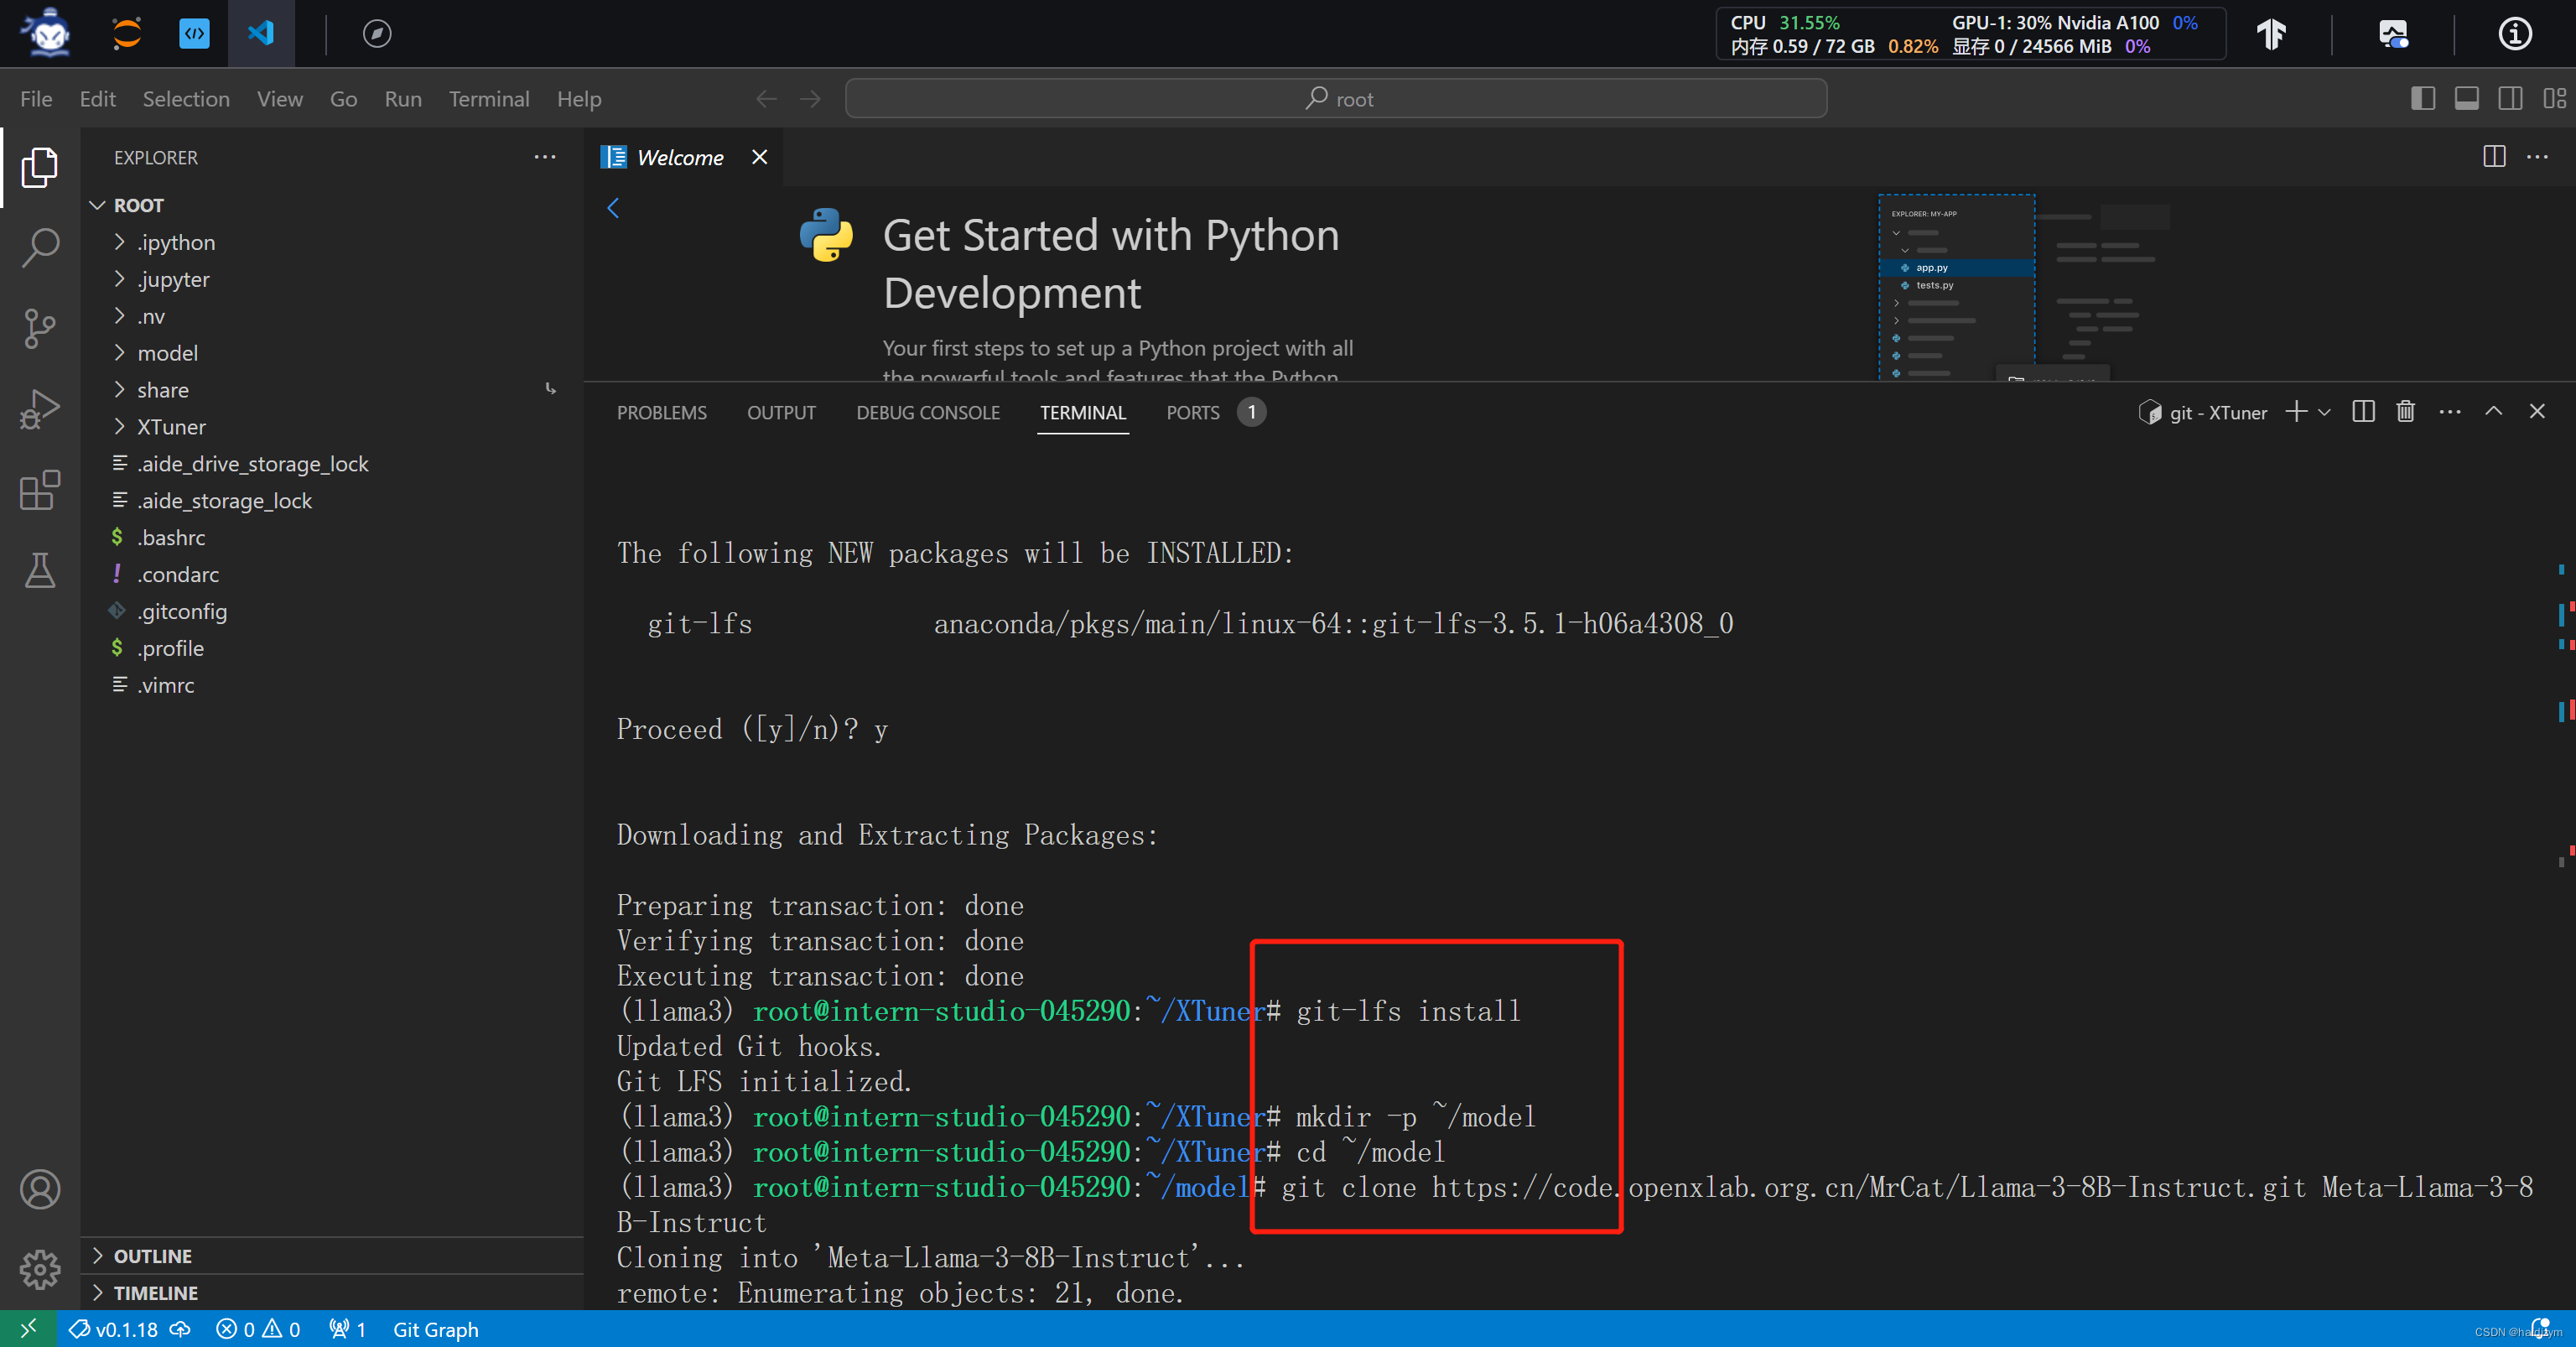The height and width of the screenshot is (1347, 2576).
Task: Open Run and Debug view
Action: click(x=40, y=409)
